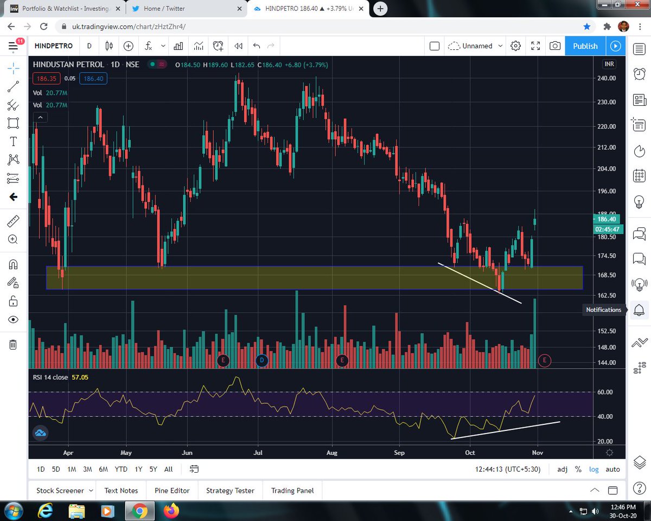Open the economic calendar panel
Screen dimensions: 651x521
pos(639,175)
